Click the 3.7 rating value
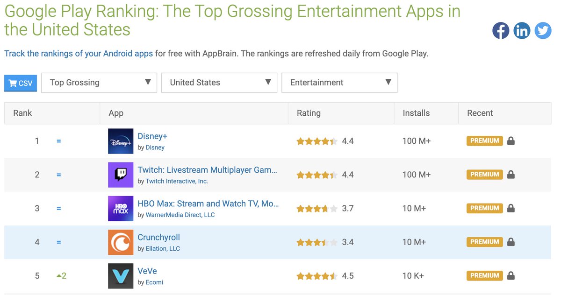This screenshot has width=561, height=295. [348, 208]
